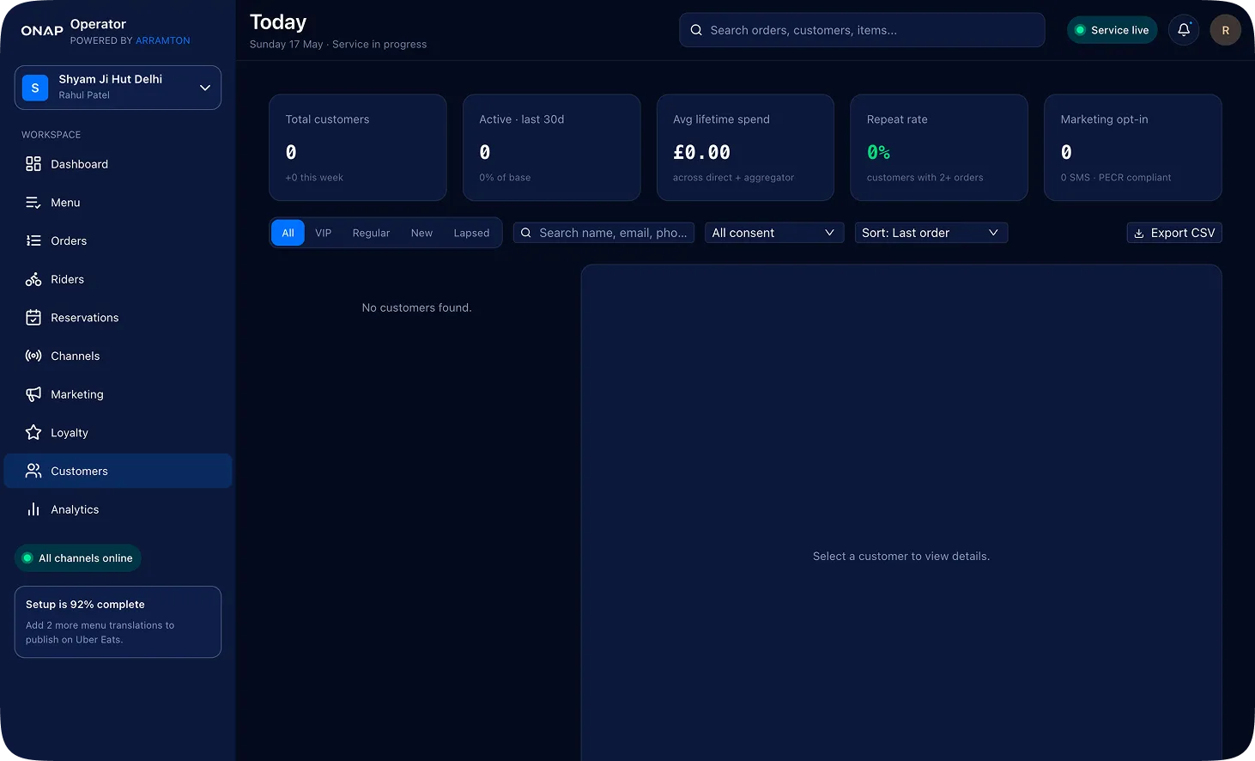Click 'Sunday 17 May · Service in progress' text
The width and height of the screenshot is (1255, 761).
338,45
